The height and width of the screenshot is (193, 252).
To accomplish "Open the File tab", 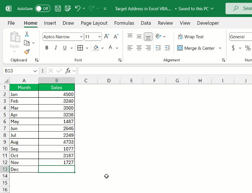I will pos(11,23).
